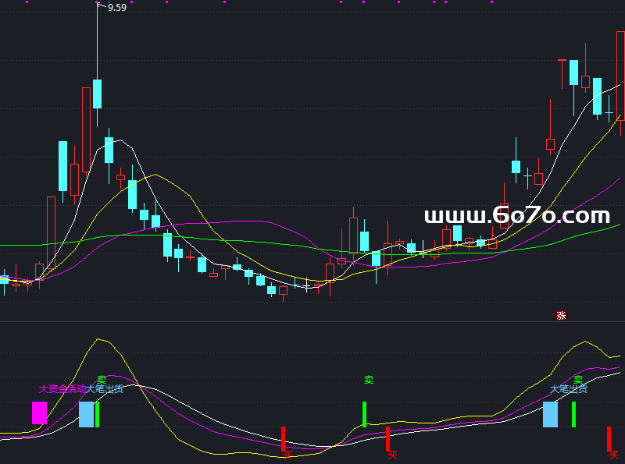Click the magenta 大资金活动 text label

tap(62, 388)
